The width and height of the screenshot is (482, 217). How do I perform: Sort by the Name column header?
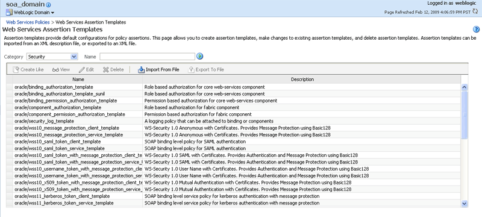(x=78, y=80)
